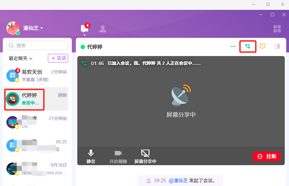This screenshot has width=289, height=186.
Task: Open the three-dot more options menu
Action: click(x=233, y=46)
